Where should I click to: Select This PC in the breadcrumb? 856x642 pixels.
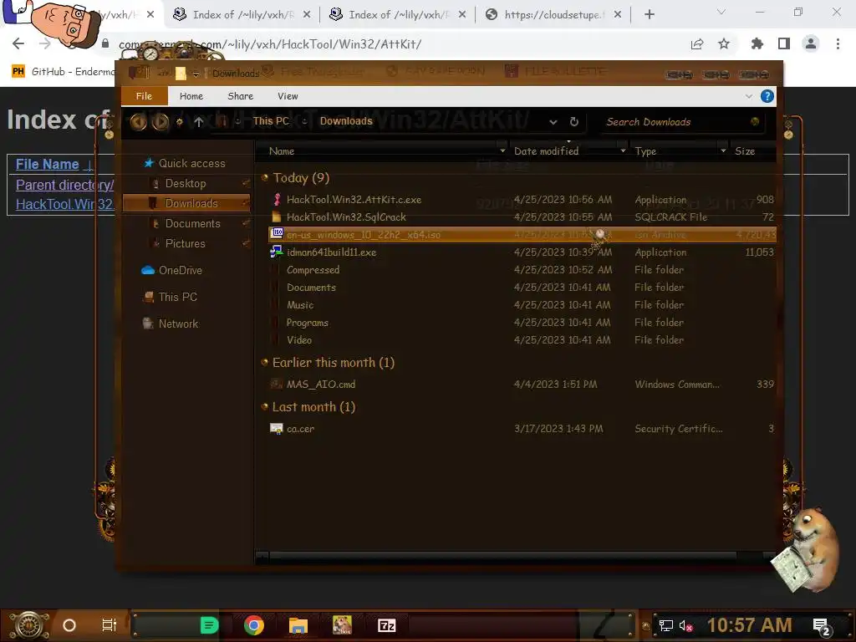point(271,121)
